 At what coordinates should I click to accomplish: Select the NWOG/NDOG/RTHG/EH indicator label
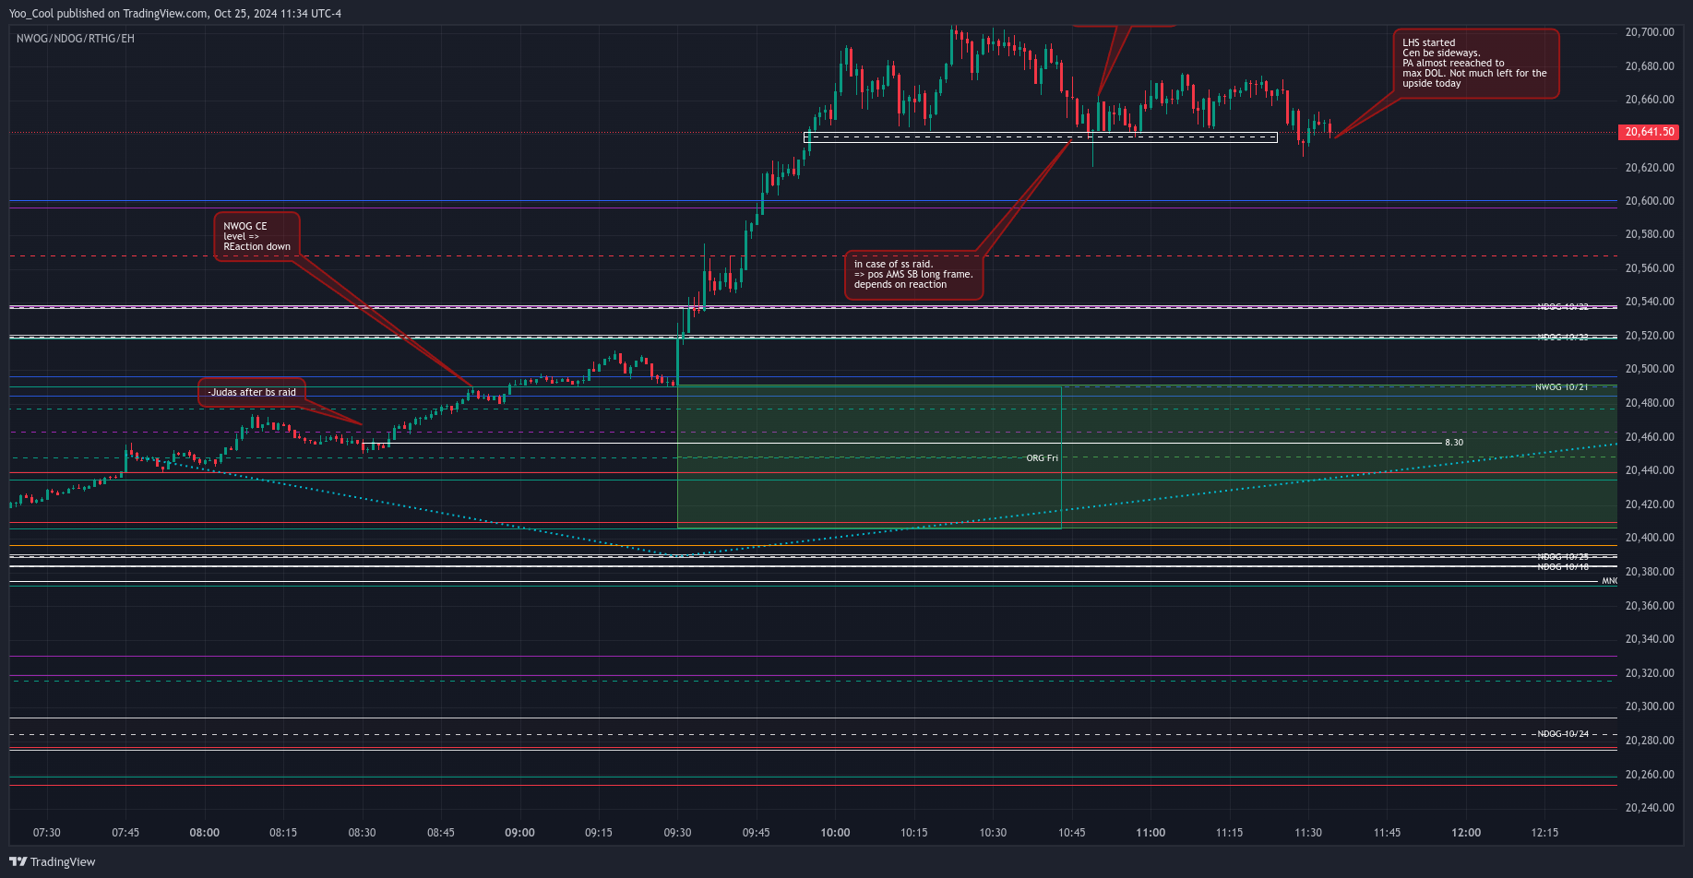tap(76, 39)
